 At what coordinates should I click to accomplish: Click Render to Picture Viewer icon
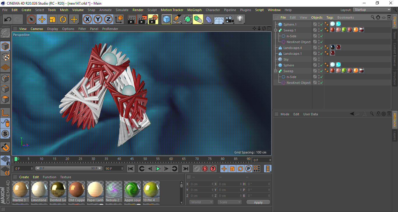[x=143, y=20]
